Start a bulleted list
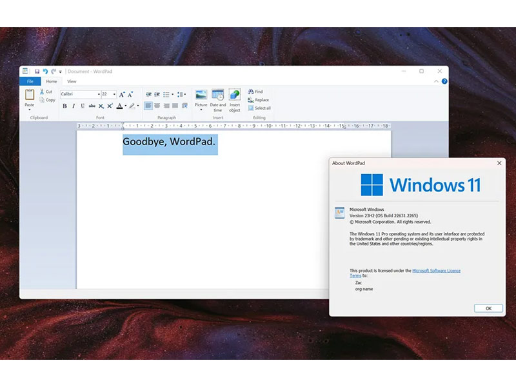This screenshot has height=387, width=516. tap(166, 94)
